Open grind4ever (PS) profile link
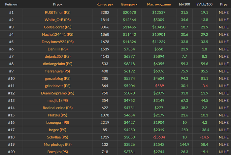231x155 pixels. (58, 86)
